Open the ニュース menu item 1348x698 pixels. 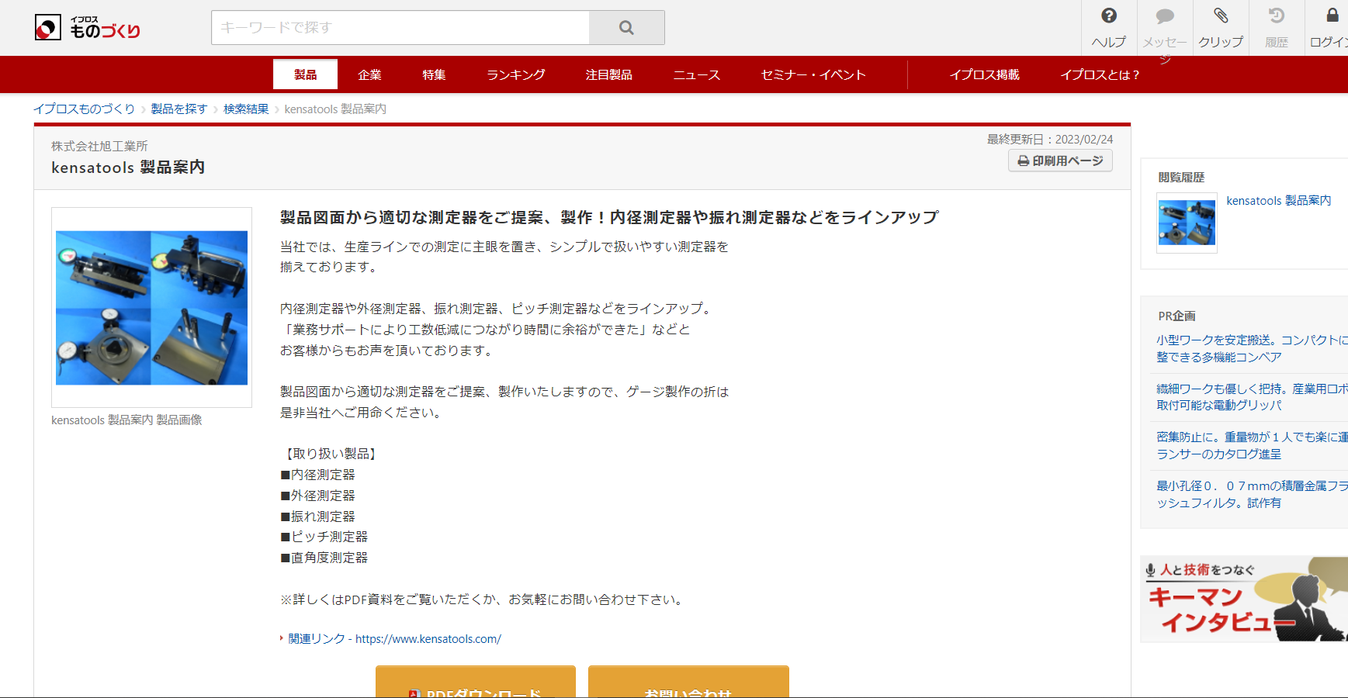click(696, 74)
